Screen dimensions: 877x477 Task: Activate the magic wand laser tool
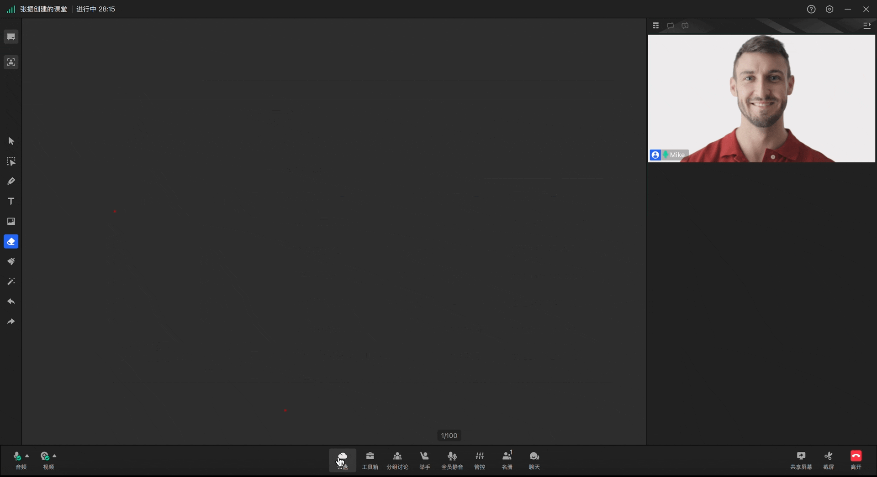(x=11, y=282)
